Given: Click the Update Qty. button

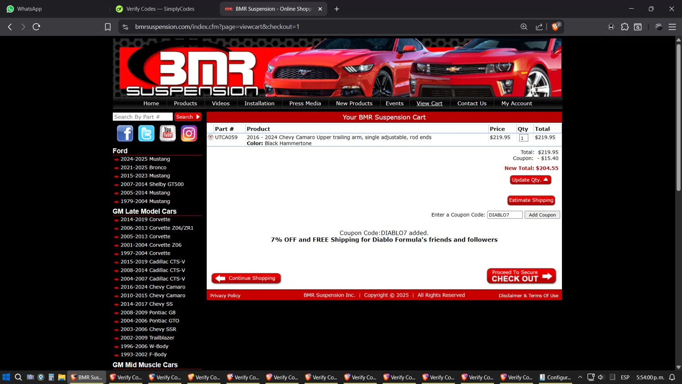Looking at the screenshot, I should 530,180.
